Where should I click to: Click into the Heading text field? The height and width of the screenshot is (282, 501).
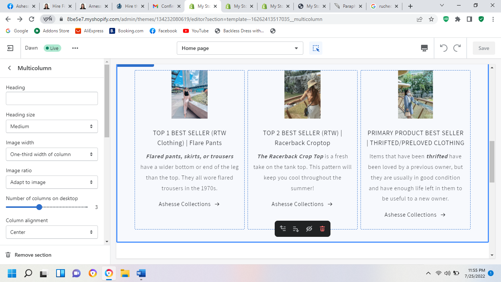click(x=52, y=98)
